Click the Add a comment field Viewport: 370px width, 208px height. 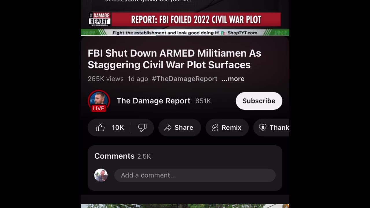coord(195,175)
